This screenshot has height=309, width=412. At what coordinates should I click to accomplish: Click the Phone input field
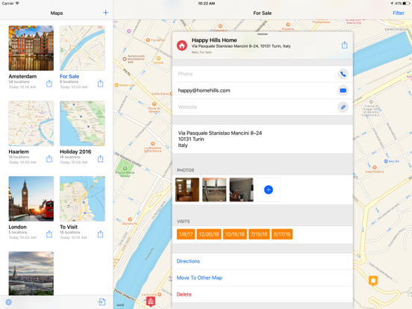256,74
